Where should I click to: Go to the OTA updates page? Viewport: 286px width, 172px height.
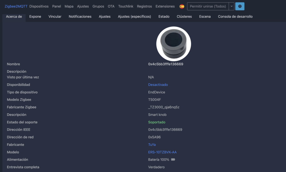[x=111, y=6]
